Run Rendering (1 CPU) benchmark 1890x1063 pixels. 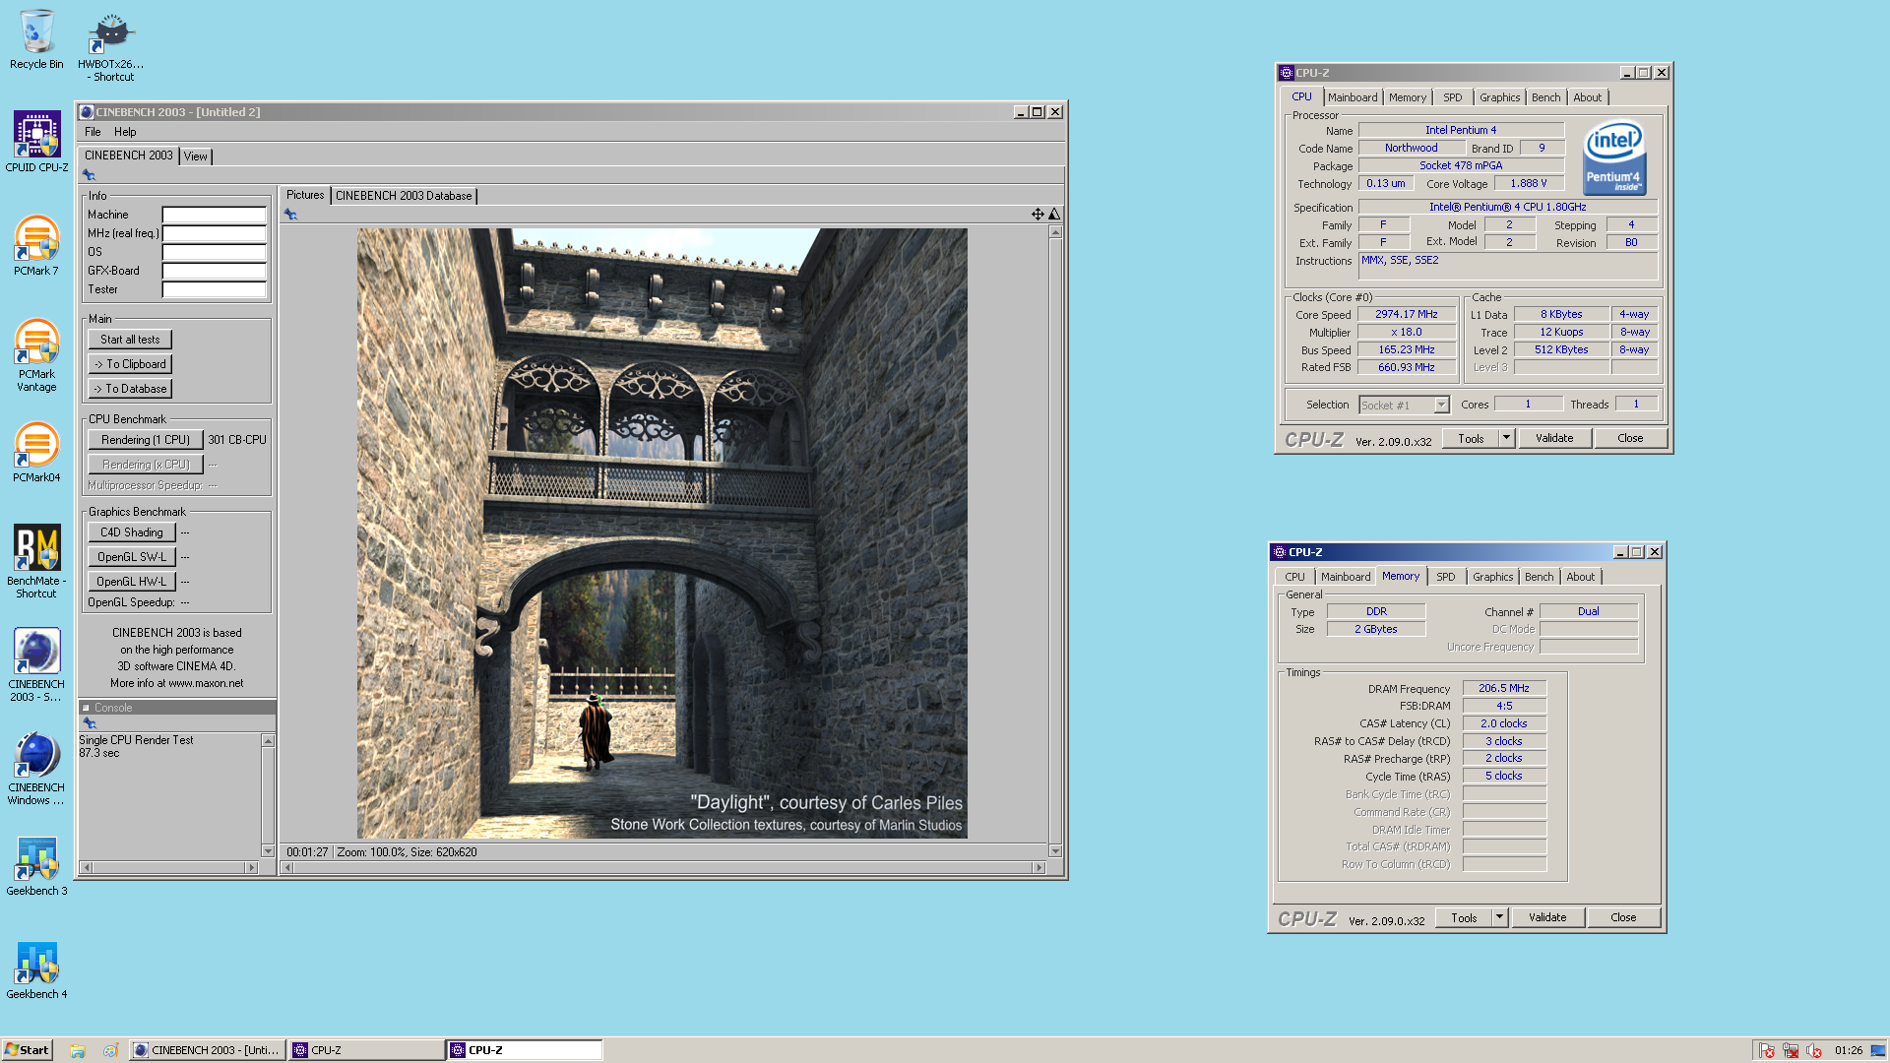coord(146,440)
